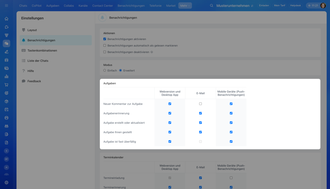Image resolution: width=330 pixels, height=189 pixels.
Task: Click the home icon in left sidebar
Action: [6, 19]
